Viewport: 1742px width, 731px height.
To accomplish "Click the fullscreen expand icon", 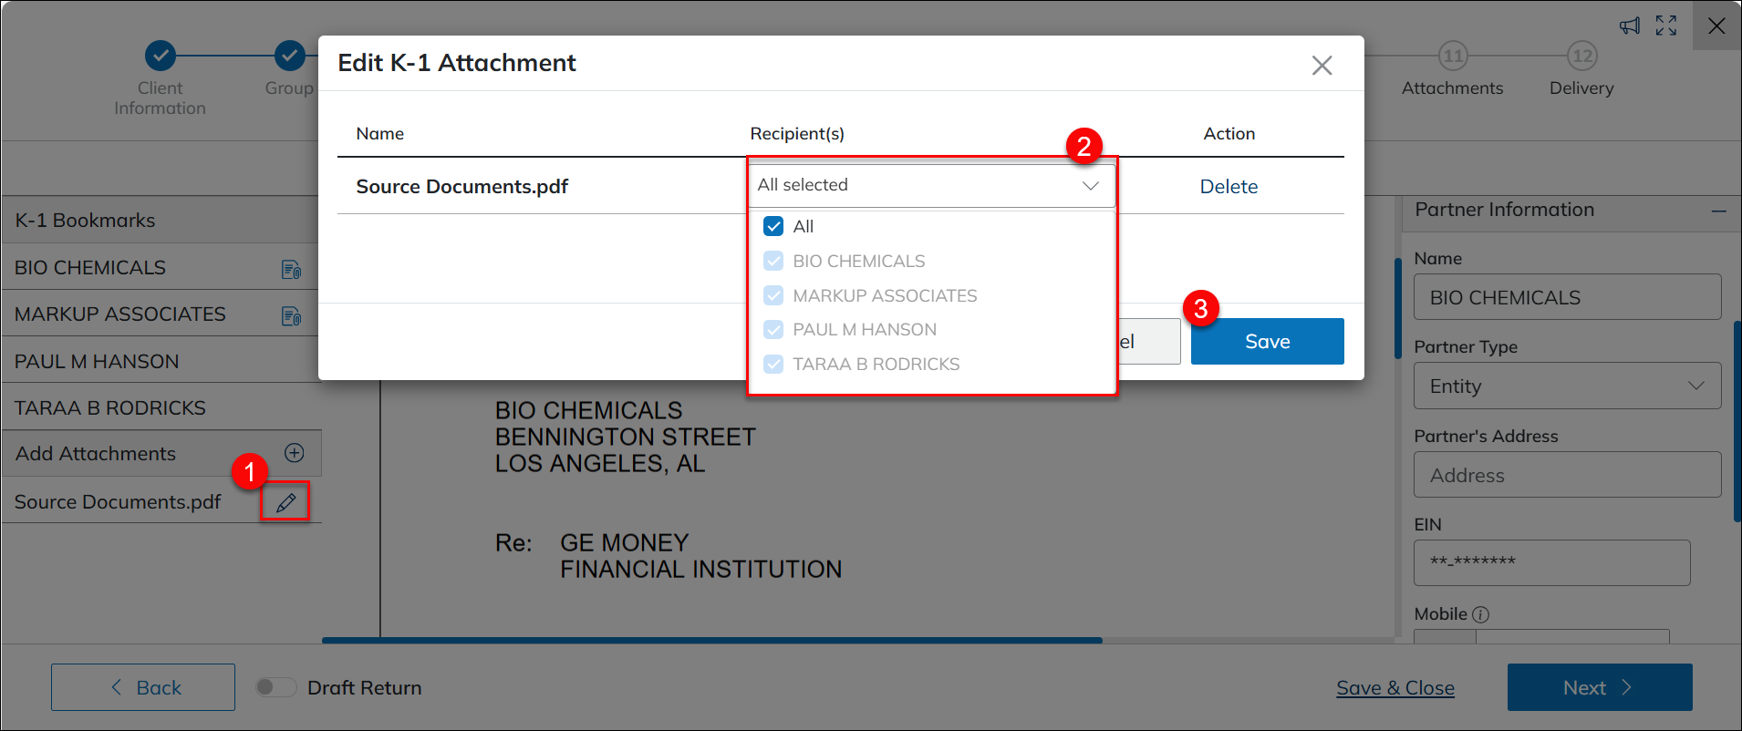I will (1666, 26).
